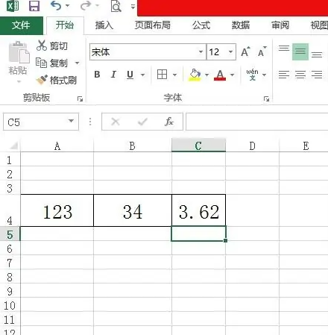The height and width of the screenshot is (335, 328).
Task: Click the cancel X in formula bar
Action: [x=116, y=122]
